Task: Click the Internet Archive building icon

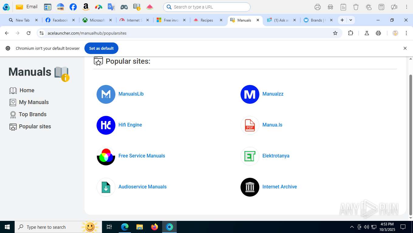Action: (250, 187)
